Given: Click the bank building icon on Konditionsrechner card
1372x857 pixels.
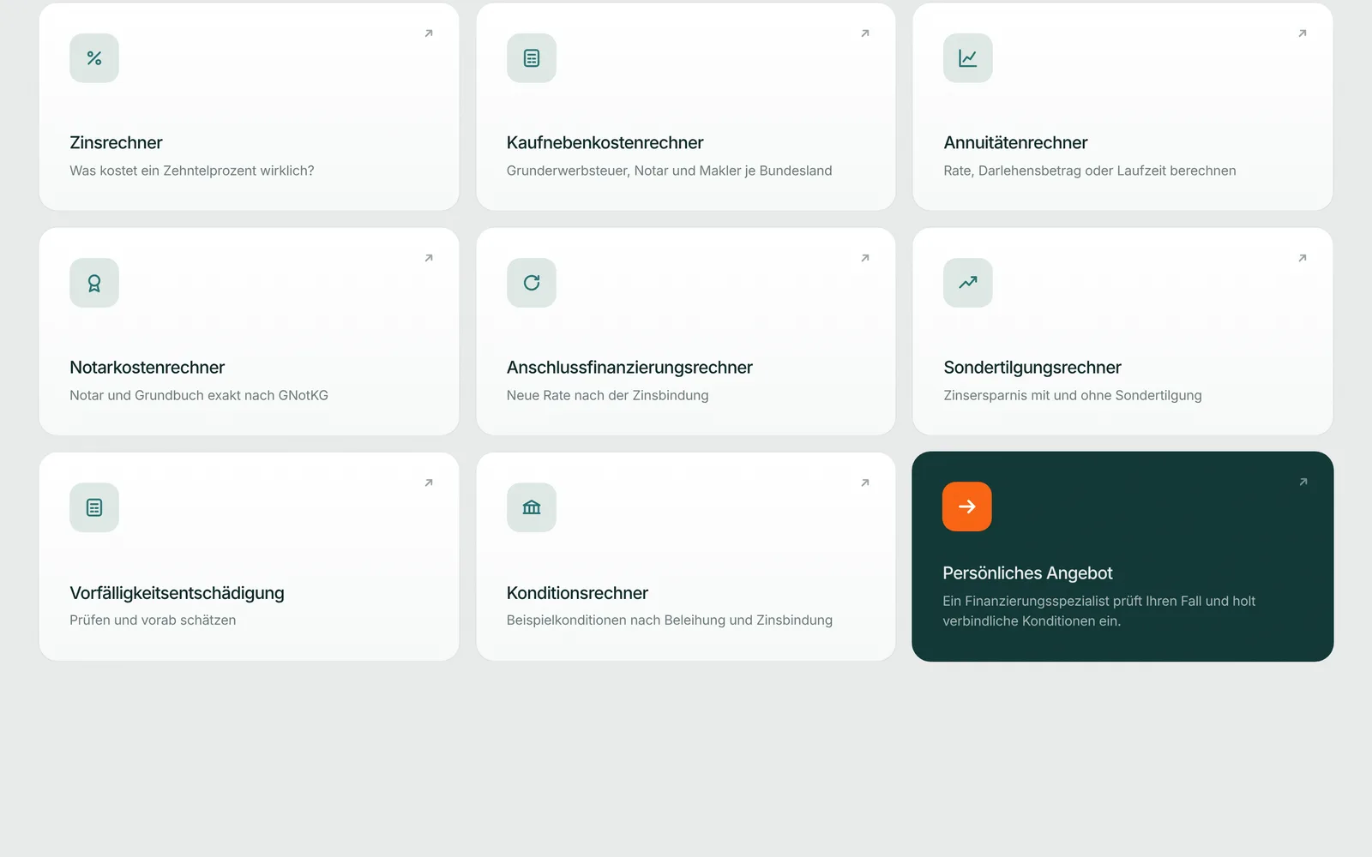Looking at the screenshot, I should pyautogui.click(x=532, y=507).
